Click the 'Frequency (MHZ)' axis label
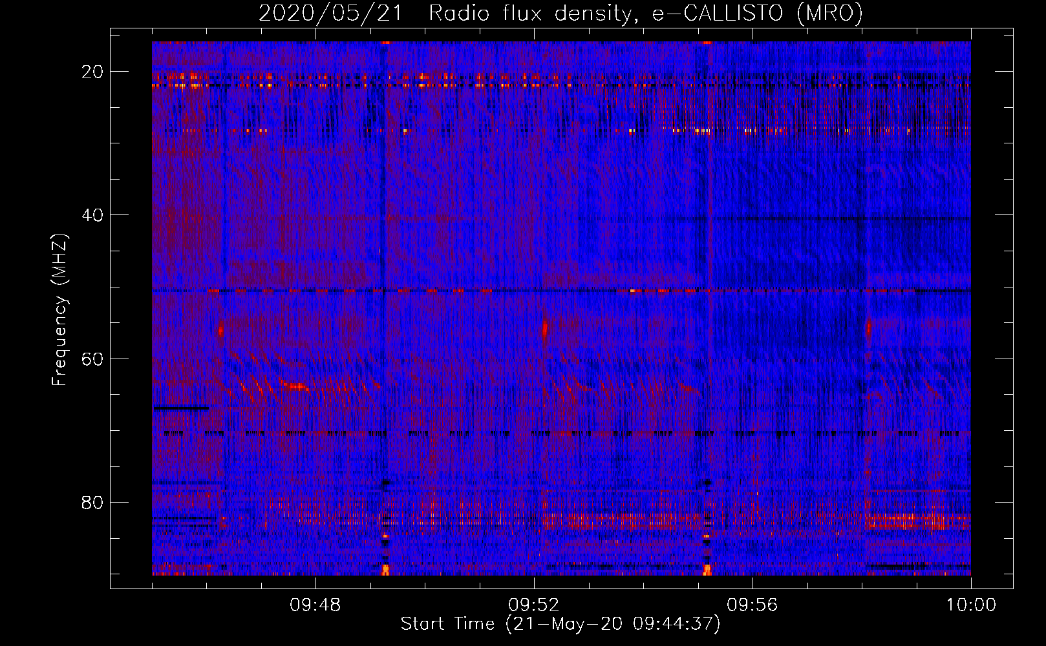The width and height of the screenshot is (1046, 646). pyautogui.click(x=59, y=310)
